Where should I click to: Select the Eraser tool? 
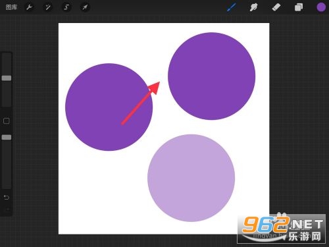[x=276, y=7]
